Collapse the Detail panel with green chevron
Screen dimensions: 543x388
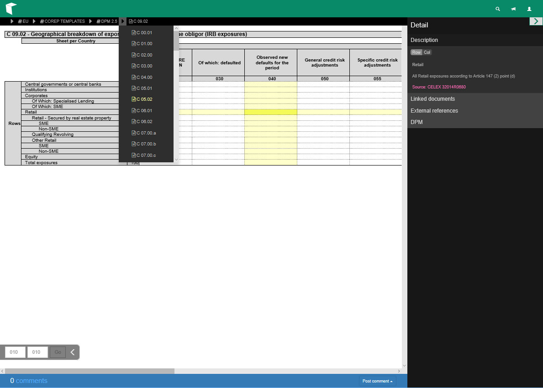point(536,21)
